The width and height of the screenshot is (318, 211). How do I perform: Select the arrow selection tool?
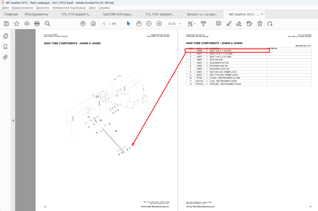pyautogui.click(x=128, y=24)
